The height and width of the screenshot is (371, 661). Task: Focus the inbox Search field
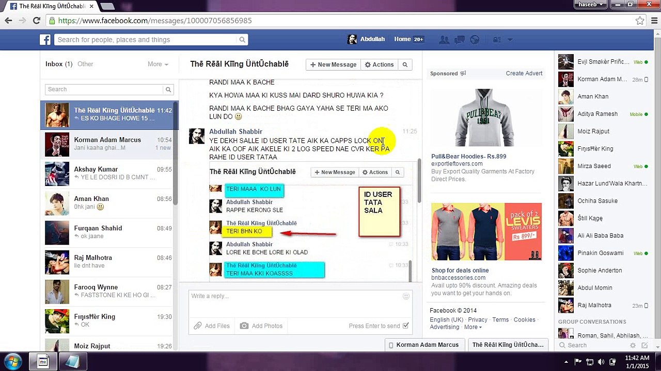point(105,90)
